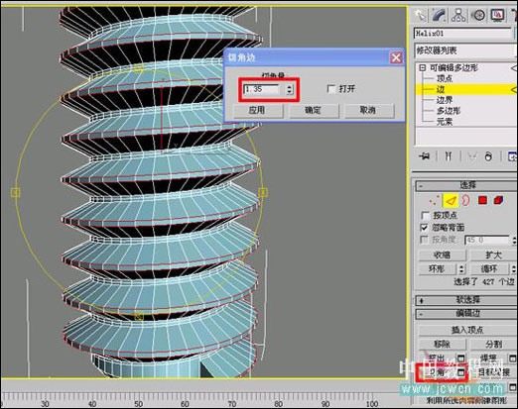Click object name field Helix01
Viewport: 518px width, 409px height.
click(x=462, y=34)
